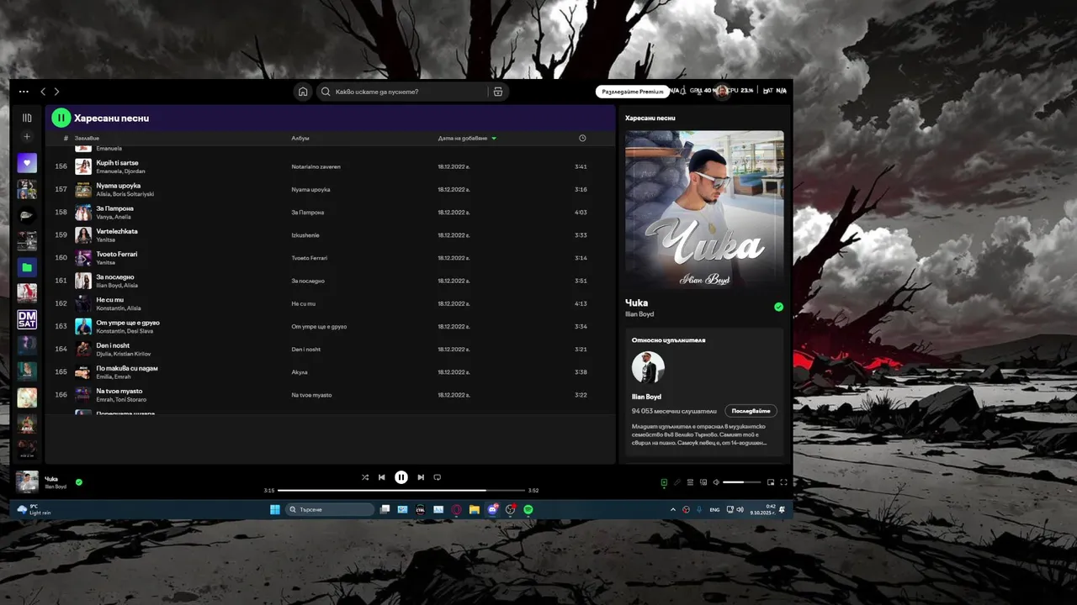This screenshot has width=1077, height=605.
Task: Select the song 'Kupih ti sartse'
Action: point(117,163)
